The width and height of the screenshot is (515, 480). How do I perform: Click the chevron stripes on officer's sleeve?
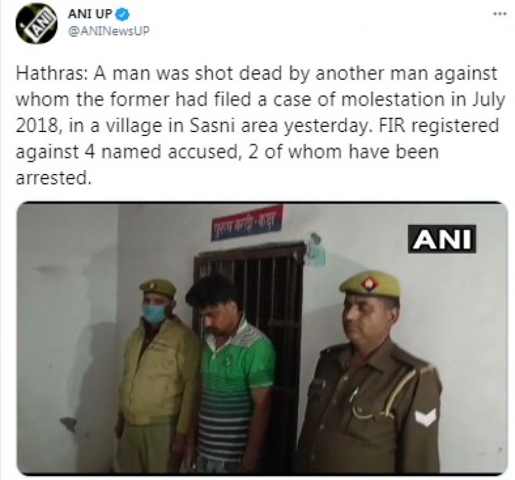pos(426,418)
